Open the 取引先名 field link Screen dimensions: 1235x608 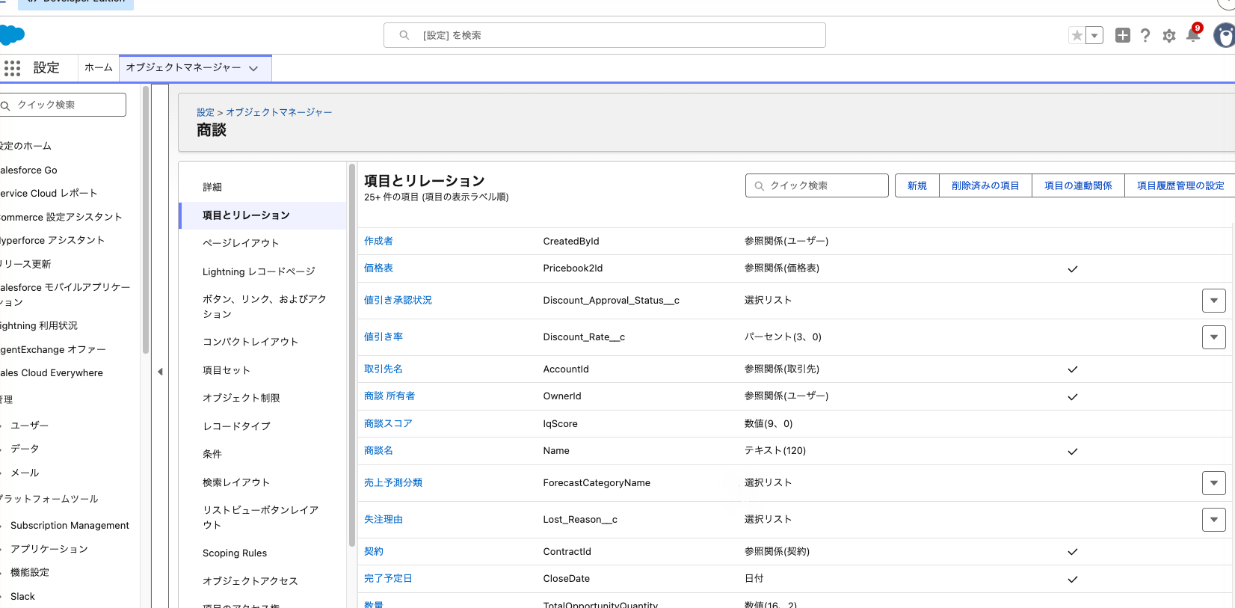[x=384, y=369]
